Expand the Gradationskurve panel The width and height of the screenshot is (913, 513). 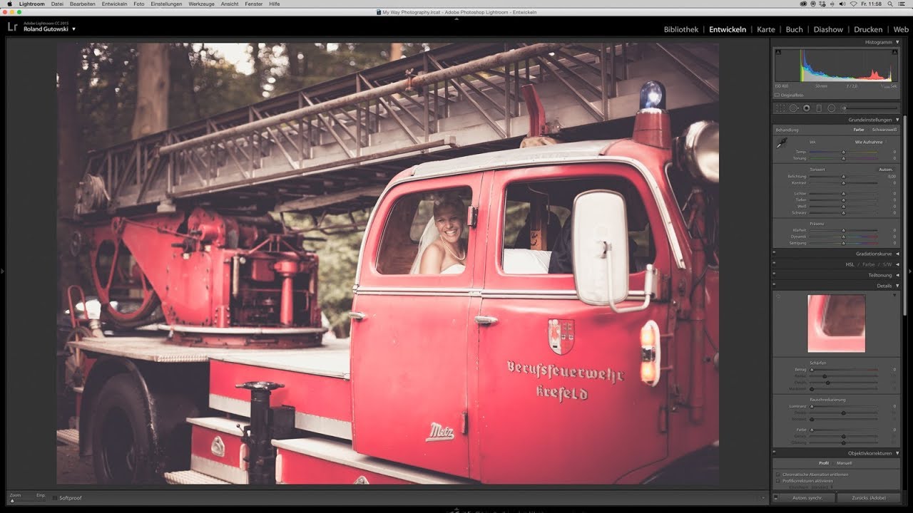[x=897, y=254]
